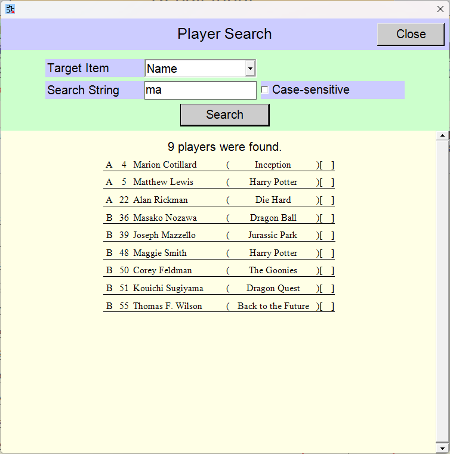Open the Maggie Smith result
450x454 pixels.
click(x=219, y=253)
